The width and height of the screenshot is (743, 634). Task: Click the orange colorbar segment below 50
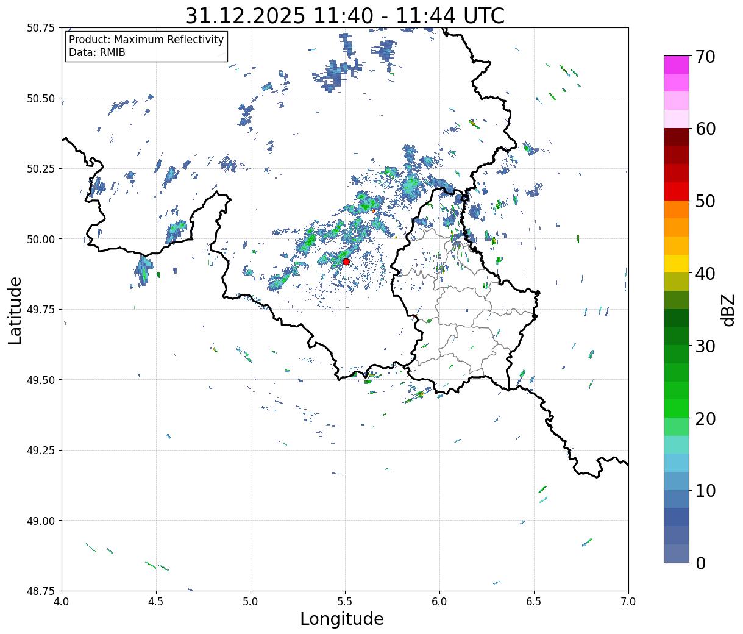click(x=677, y=209)
